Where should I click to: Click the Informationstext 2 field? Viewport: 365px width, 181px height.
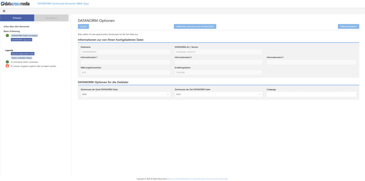point(218,62)
